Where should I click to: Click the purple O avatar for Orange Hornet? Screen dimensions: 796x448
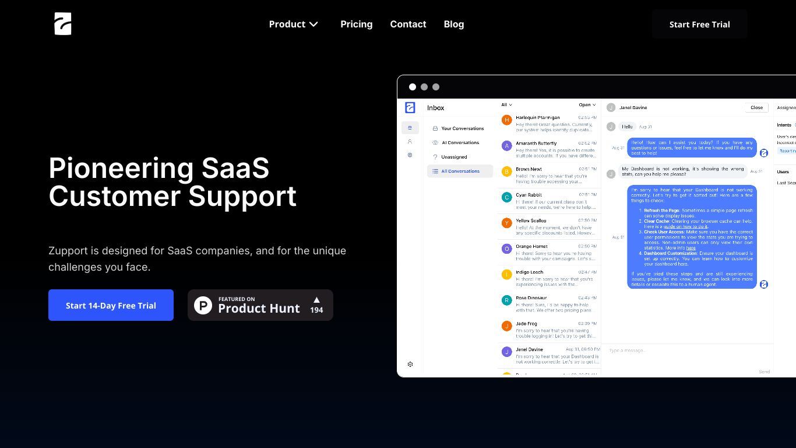tap(506, 249)
